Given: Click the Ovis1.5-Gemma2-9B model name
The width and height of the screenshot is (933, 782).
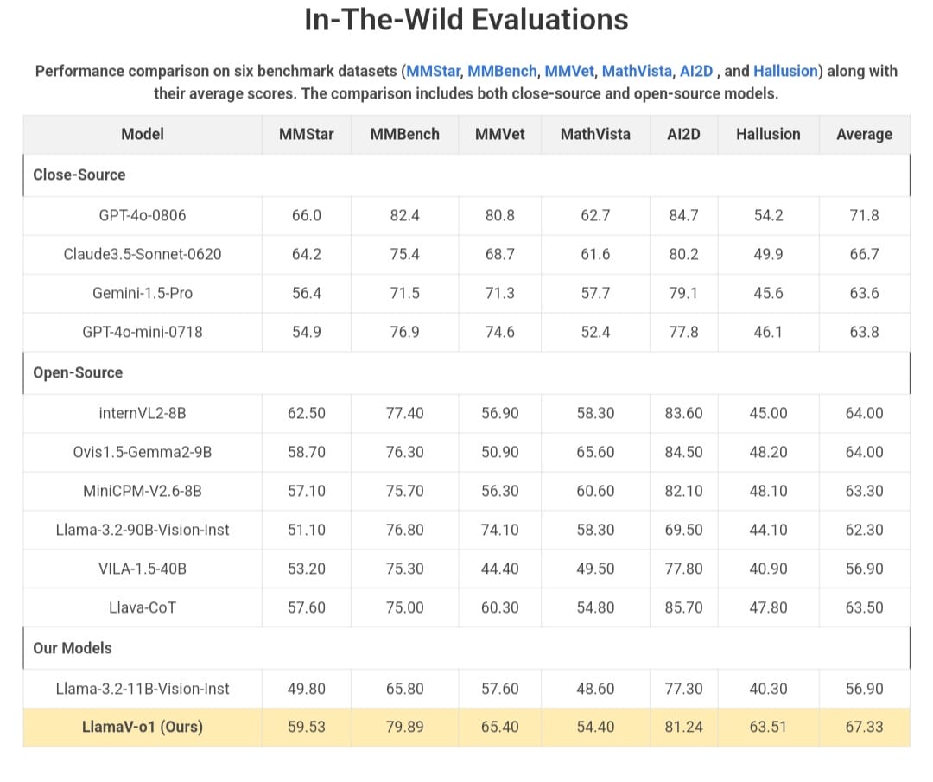Looking at the screenshot, I should [x=143, y=452].
